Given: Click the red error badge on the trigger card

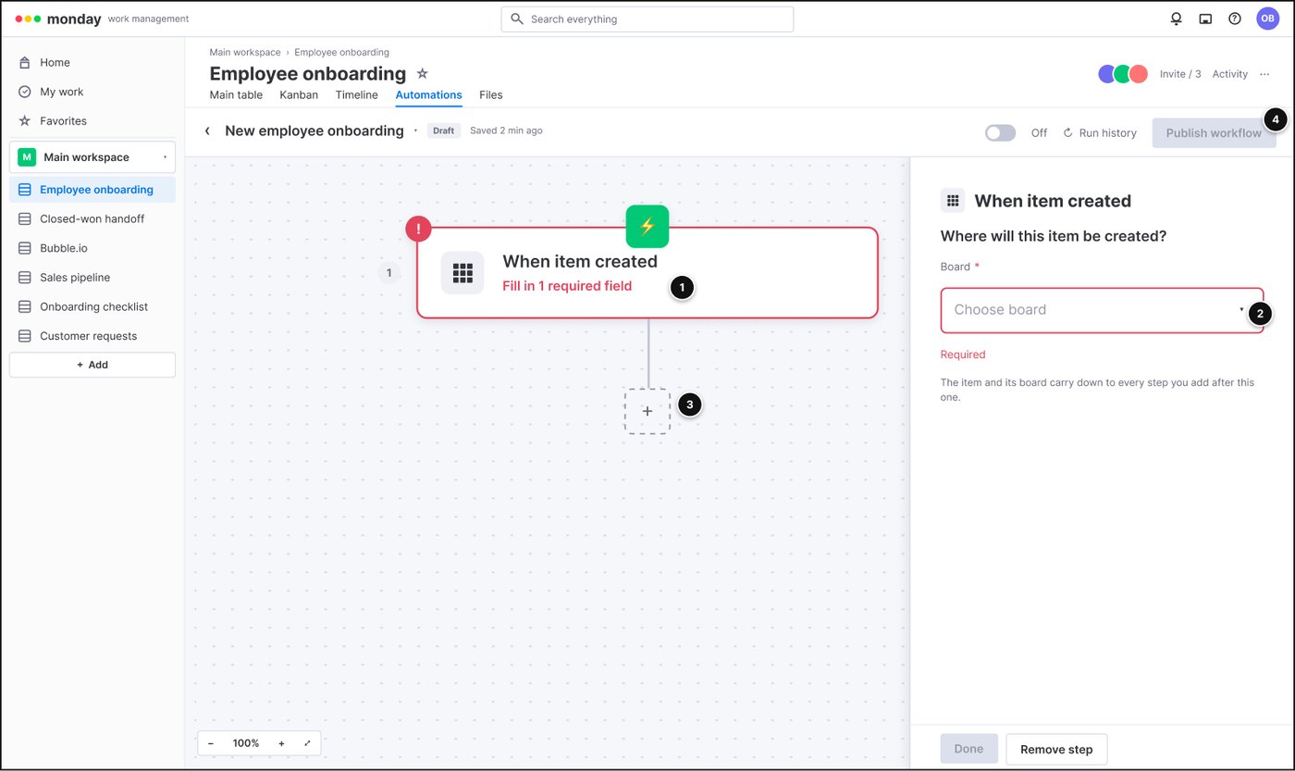Looking at the screenshot, I should (x=419, y=228).
